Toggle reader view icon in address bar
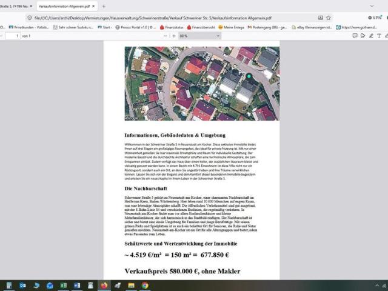 (x=321, y=18)
